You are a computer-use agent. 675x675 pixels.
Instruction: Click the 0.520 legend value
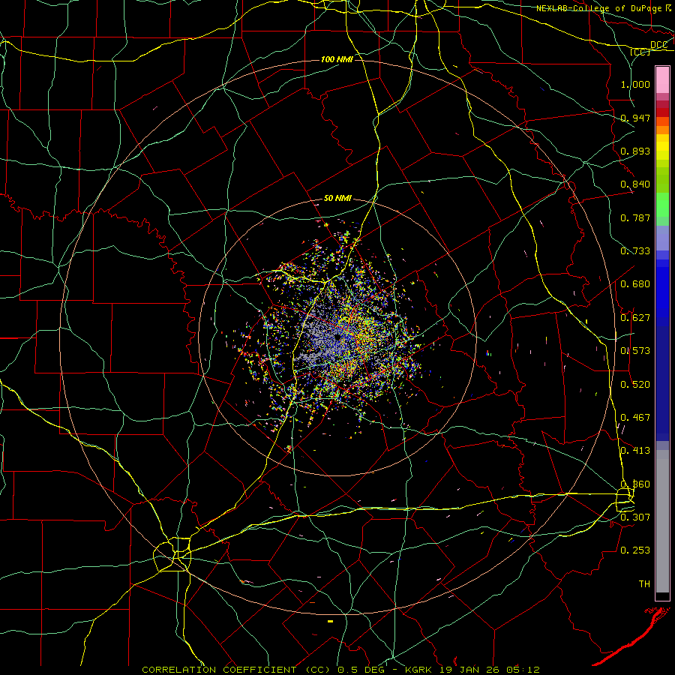pyautogui.click(x=635, y=385)
